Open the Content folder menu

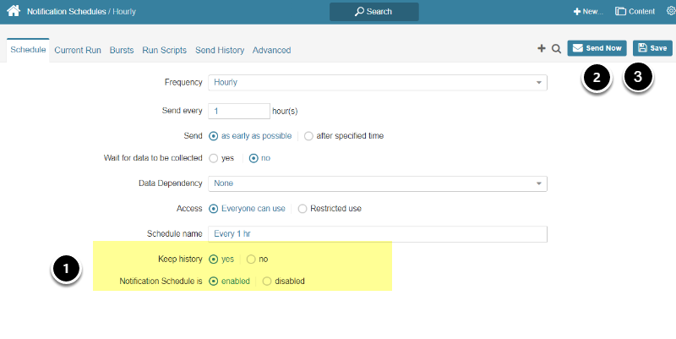point(635,12)
